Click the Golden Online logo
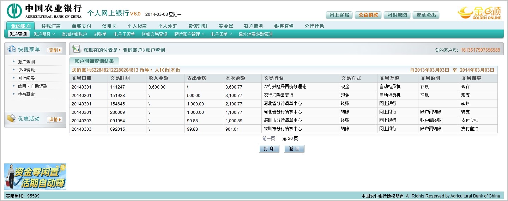 (x=479, y=13)
